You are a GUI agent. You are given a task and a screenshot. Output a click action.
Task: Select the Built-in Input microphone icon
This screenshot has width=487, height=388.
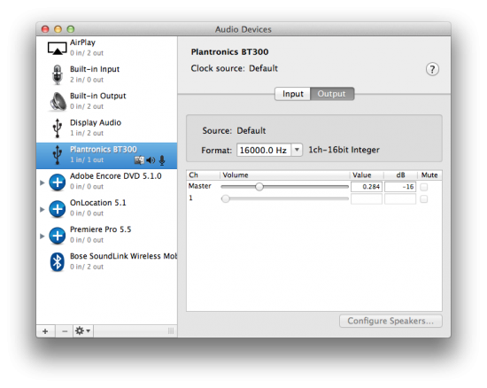[x=58, y=74]
